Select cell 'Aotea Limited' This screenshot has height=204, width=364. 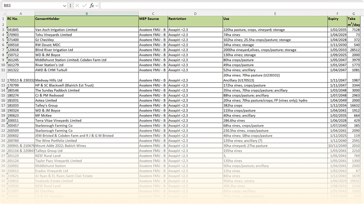pos(86,100)
